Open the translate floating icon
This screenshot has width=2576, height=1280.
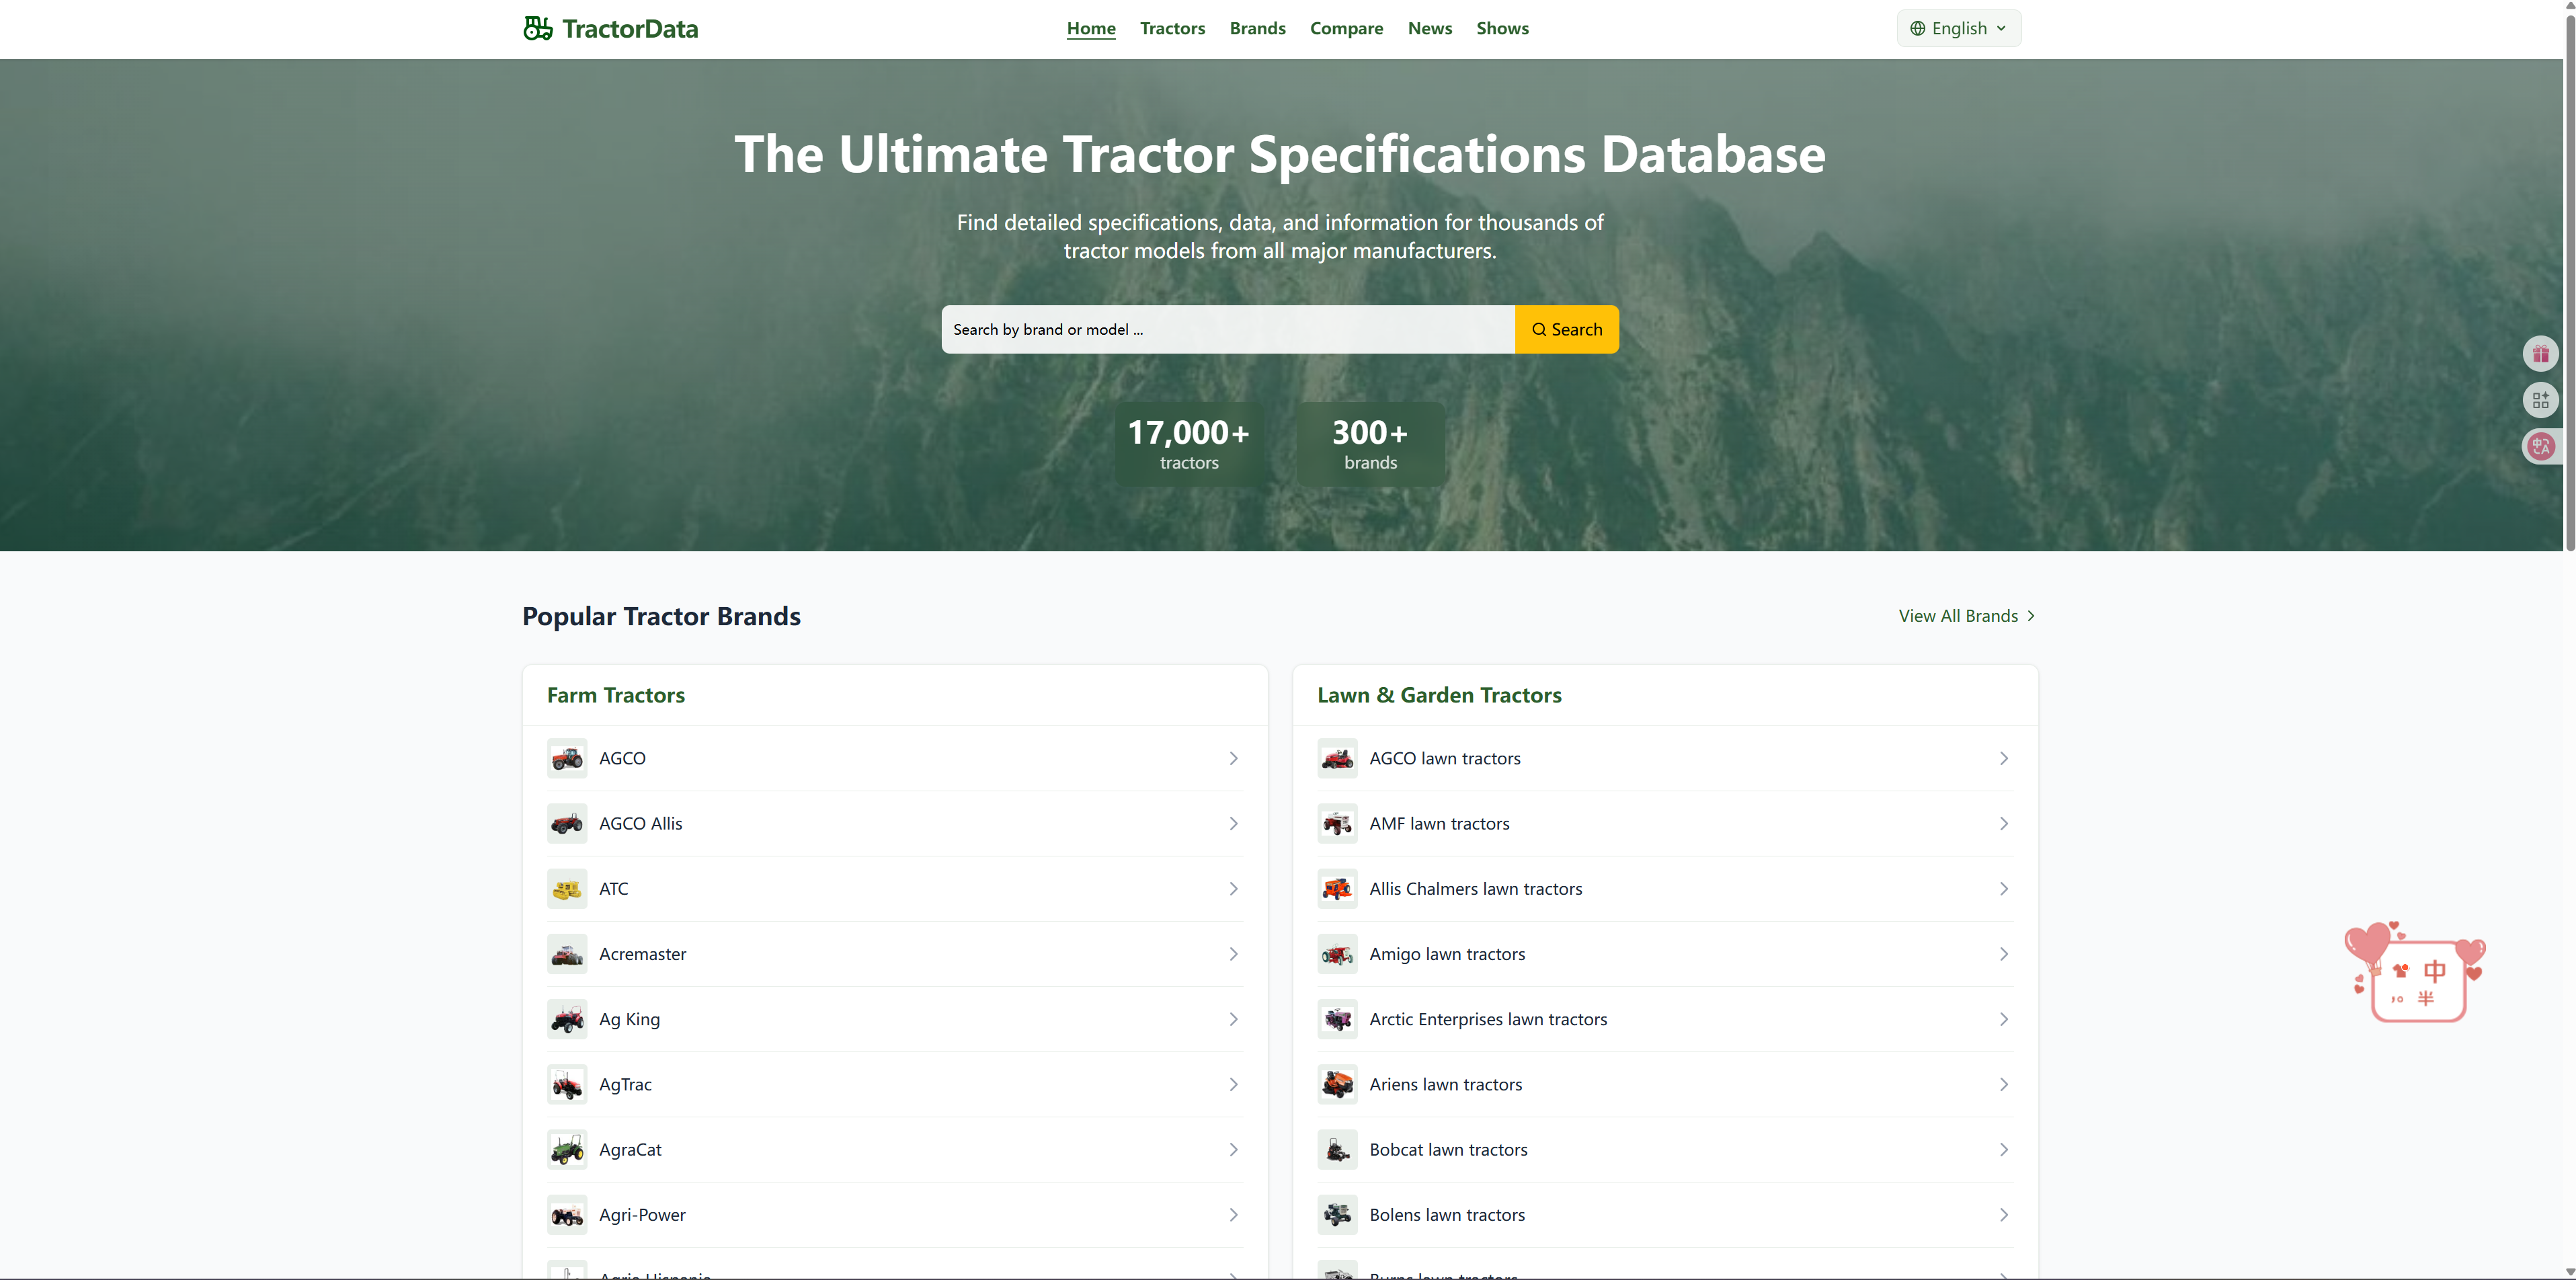tap(2543, 447)
